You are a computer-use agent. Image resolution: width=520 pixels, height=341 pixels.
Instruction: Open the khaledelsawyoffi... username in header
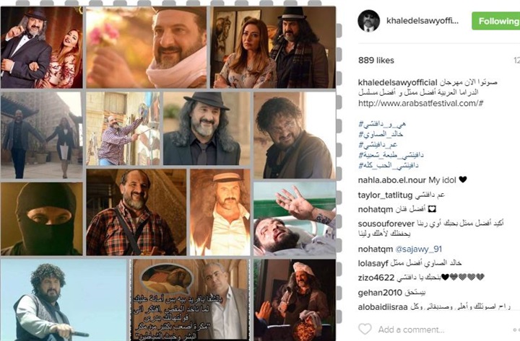(x=422, y=21)
